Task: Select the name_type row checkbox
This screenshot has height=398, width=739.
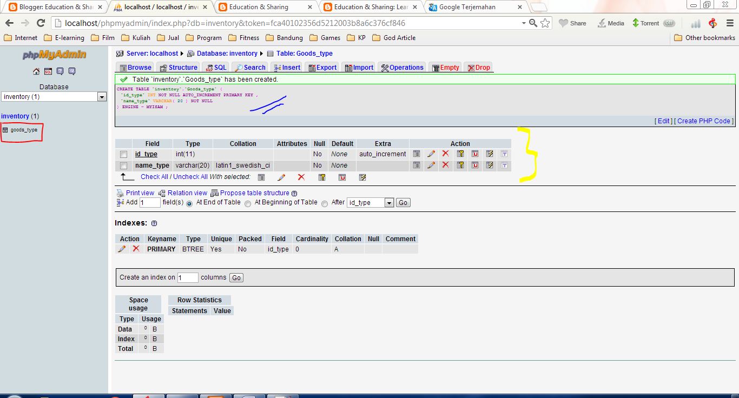Action: (123, 165)
